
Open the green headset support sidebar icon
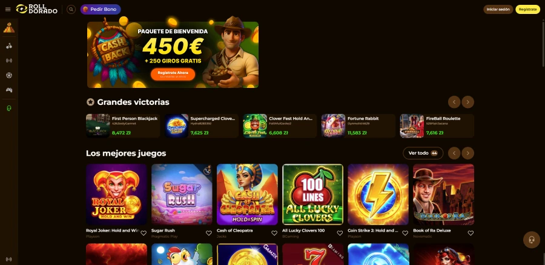tap(9, 109)
